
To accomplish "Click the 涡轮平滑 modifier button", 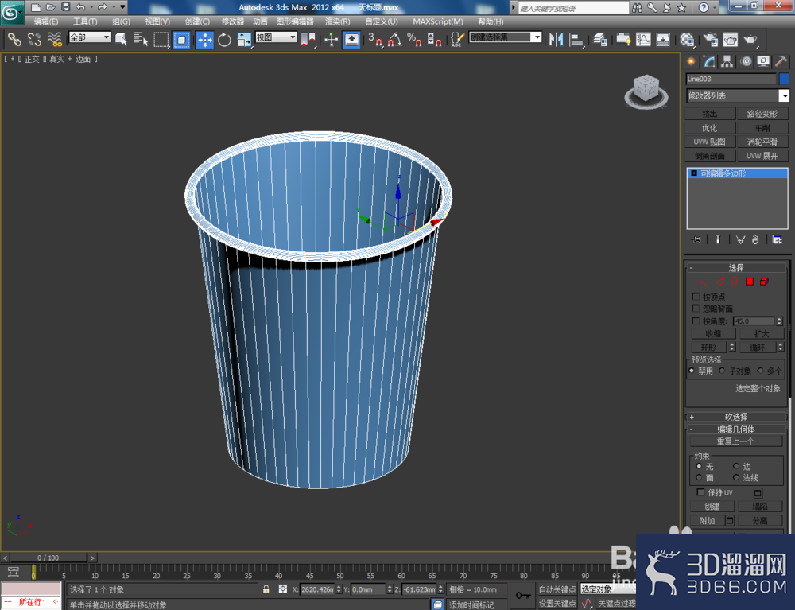I will [x=762, y=142].
